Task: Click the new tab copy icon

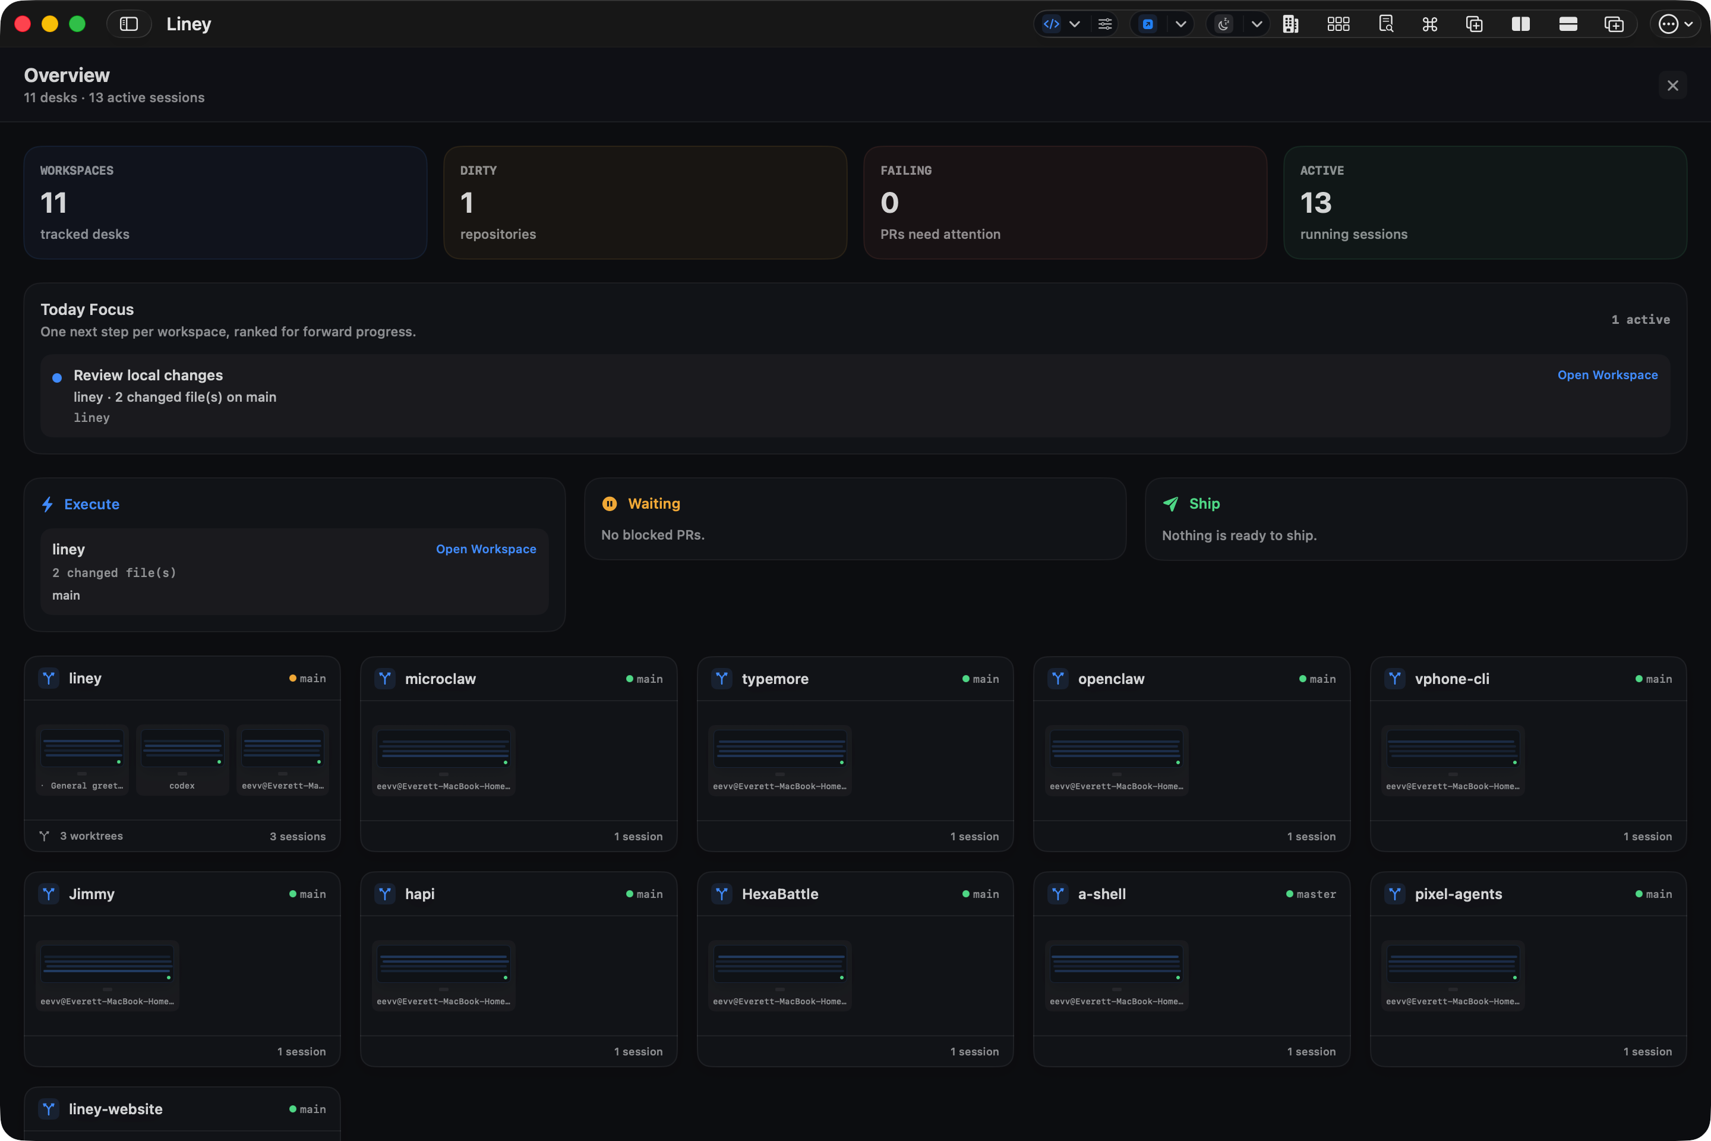Action: point(1614,24)
